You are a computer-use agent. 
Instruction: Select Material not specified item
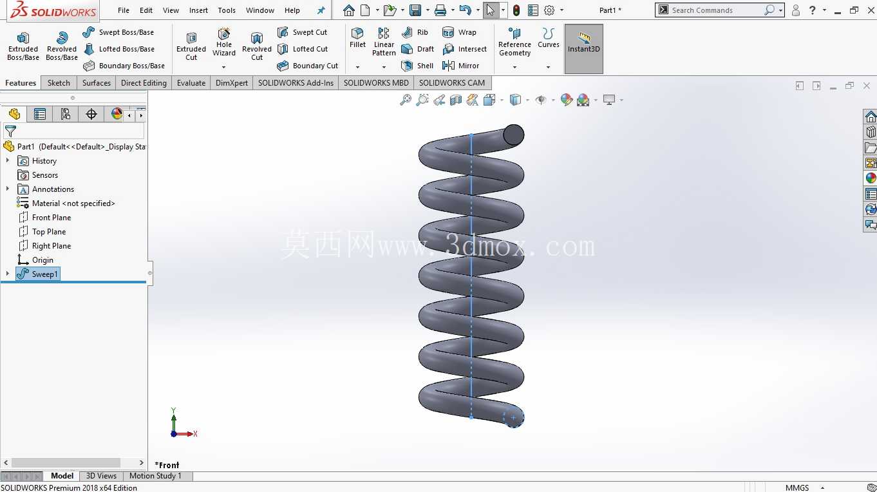pyautogui.click(x=66, y=203)
